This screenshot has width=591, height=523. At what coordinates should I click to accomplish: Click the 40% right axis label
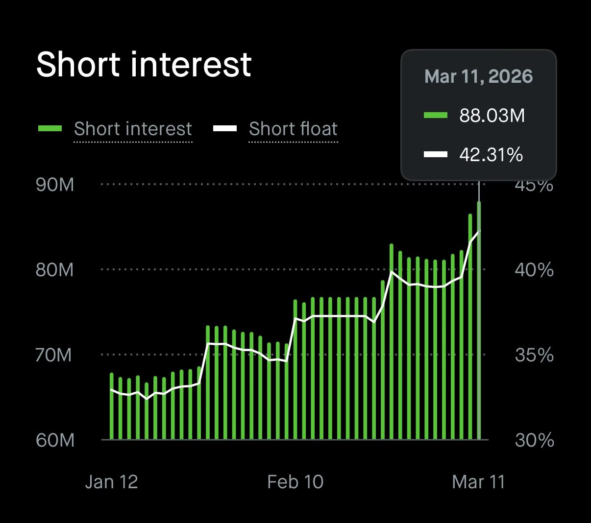point(534,270)
